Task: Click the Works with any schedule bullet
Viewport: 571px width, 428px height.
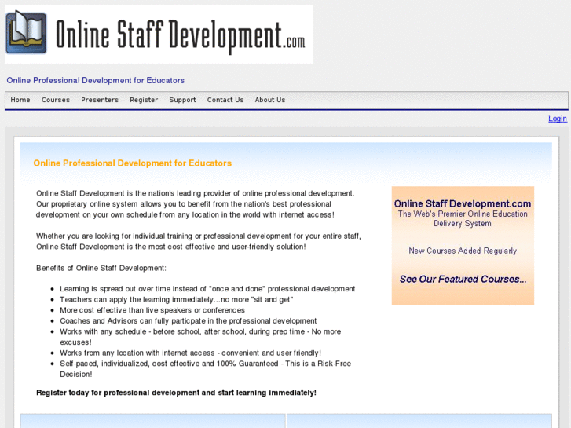Action: coord(200,337)
